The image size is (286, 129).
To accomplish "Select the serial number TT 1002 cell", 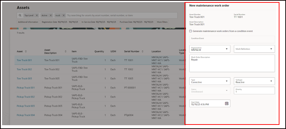I will 128,70.
